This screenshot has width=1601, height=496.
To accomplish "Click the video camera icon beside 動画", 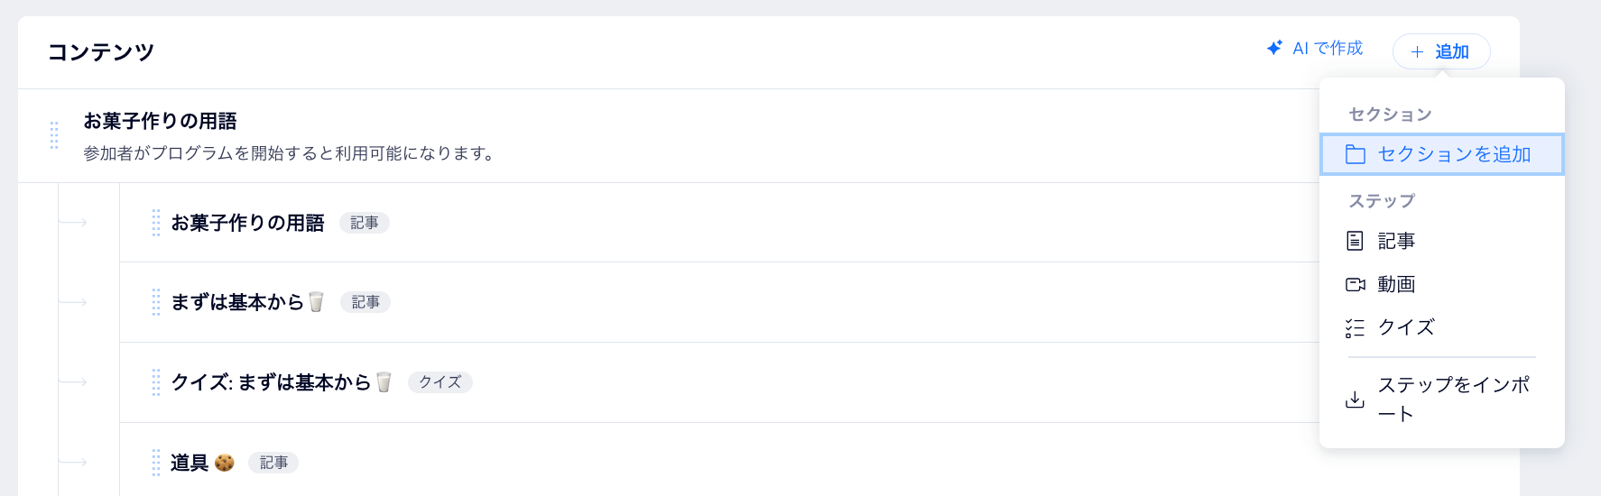I will coord(1355,284).
